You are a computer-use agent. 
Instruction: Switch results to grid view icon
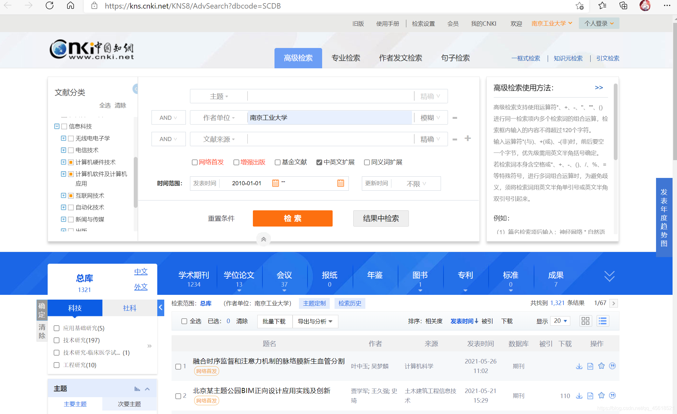585,321
